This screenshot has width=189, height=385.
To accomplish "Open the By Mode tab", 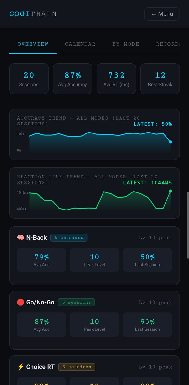I will click(x=126, y=44).
